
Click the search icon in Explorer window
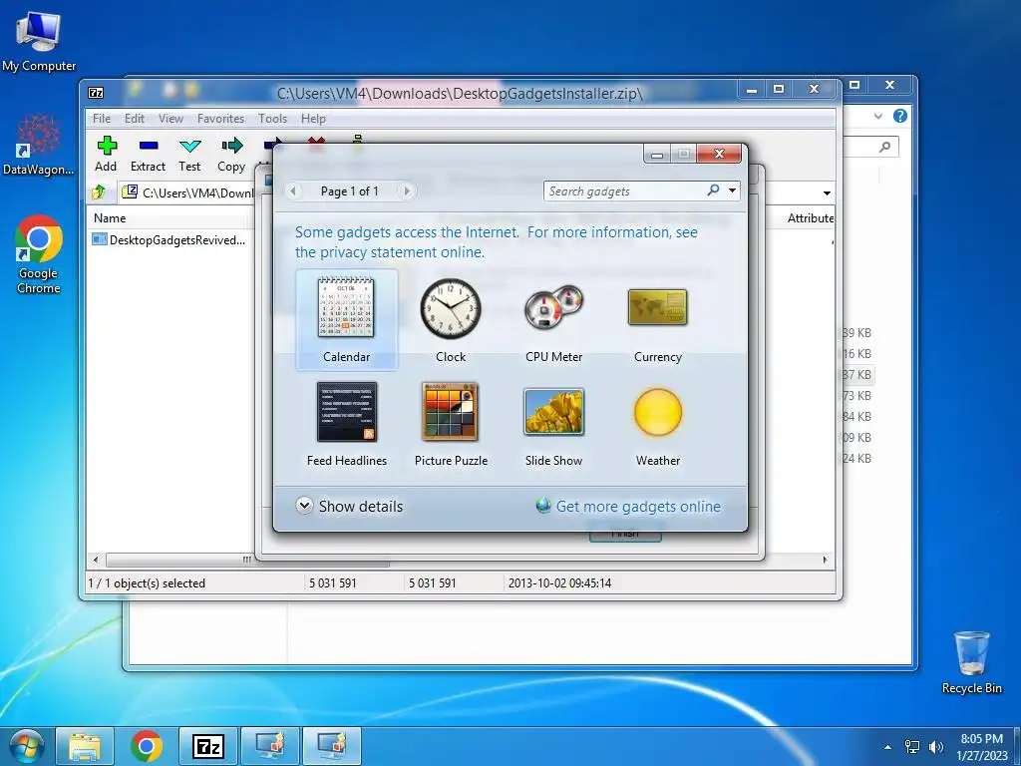click(x=884, y=147)
